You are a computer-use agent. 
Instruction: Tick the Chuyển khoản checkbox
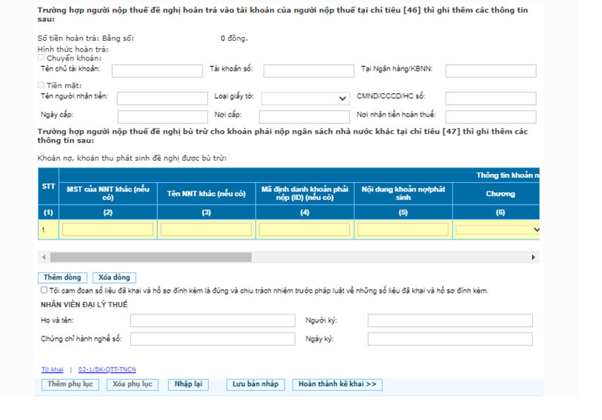click(41, 58)
